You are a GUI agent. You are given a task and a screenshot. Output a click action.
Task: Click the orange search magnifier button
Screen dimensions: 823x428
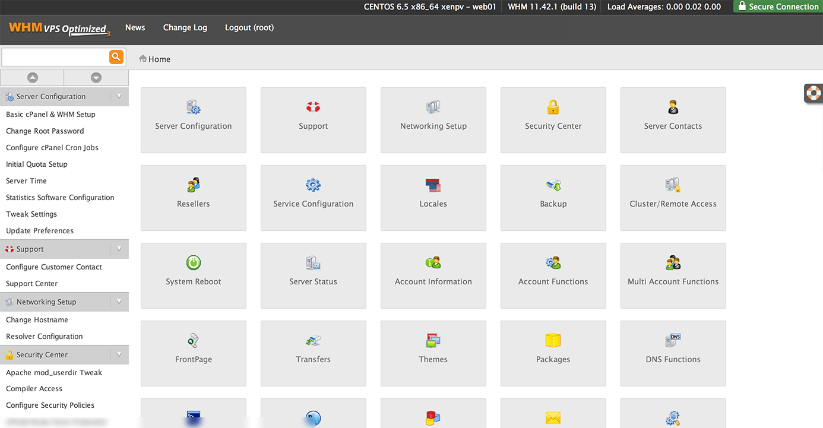coord(116,57)
